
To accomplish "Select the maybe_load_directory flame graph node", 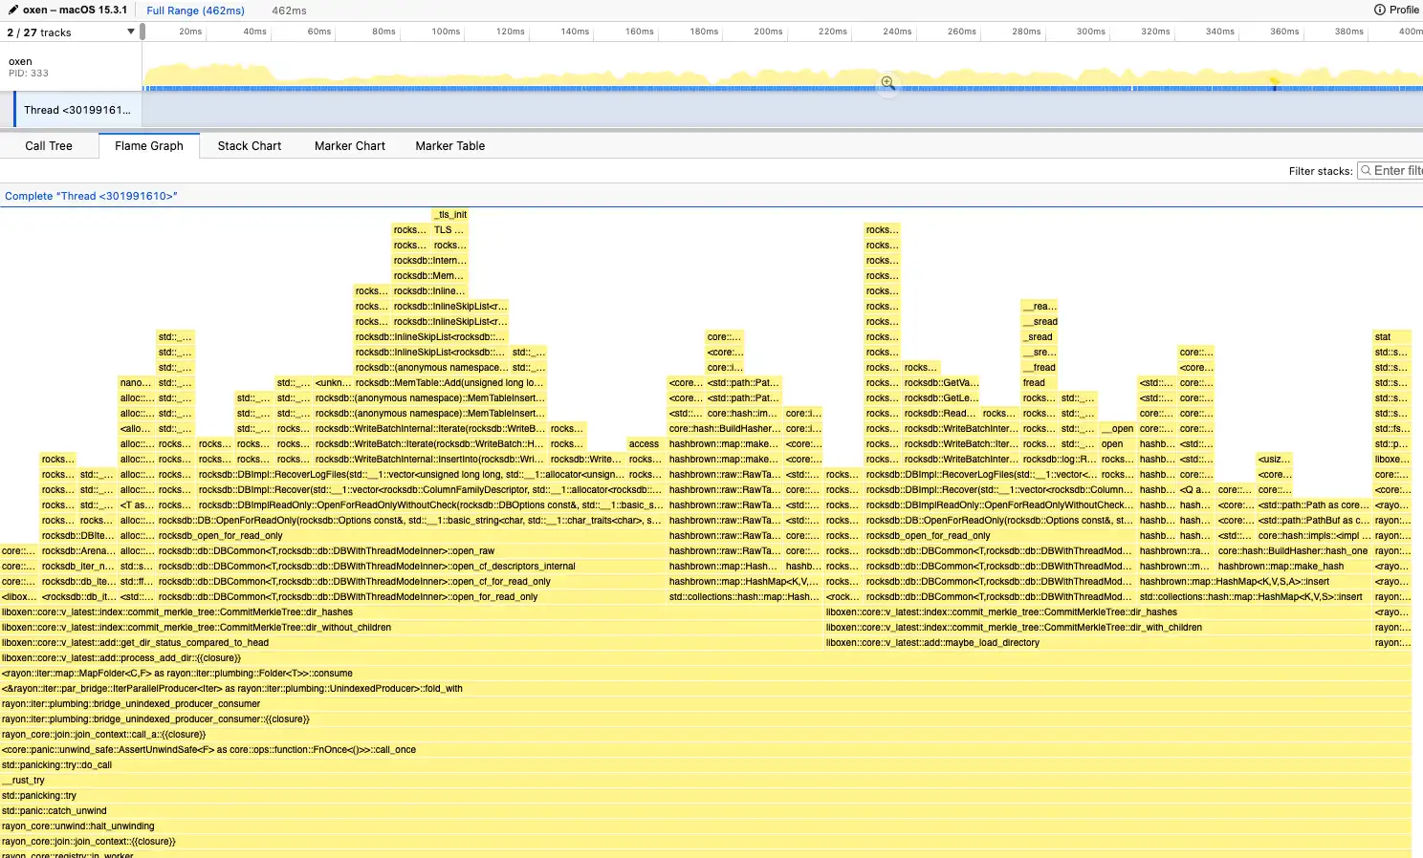I will [x=932, y=643].
